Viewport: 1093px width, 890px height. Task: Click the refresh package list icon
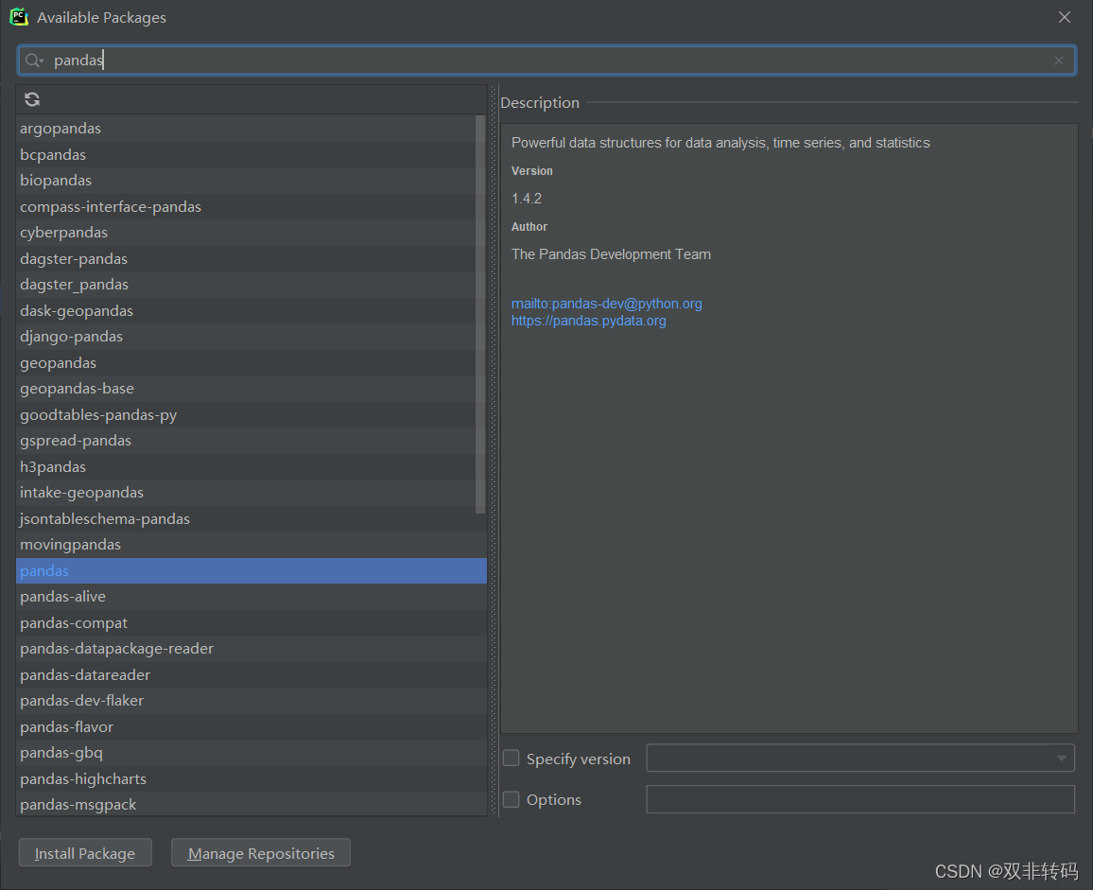click(32, 99)
